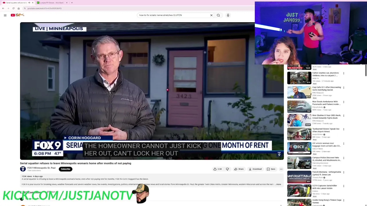Open title 'ICE arrests woman near baggage claim'
Viewport: 367px width, 206px height.
pos(327,144)
